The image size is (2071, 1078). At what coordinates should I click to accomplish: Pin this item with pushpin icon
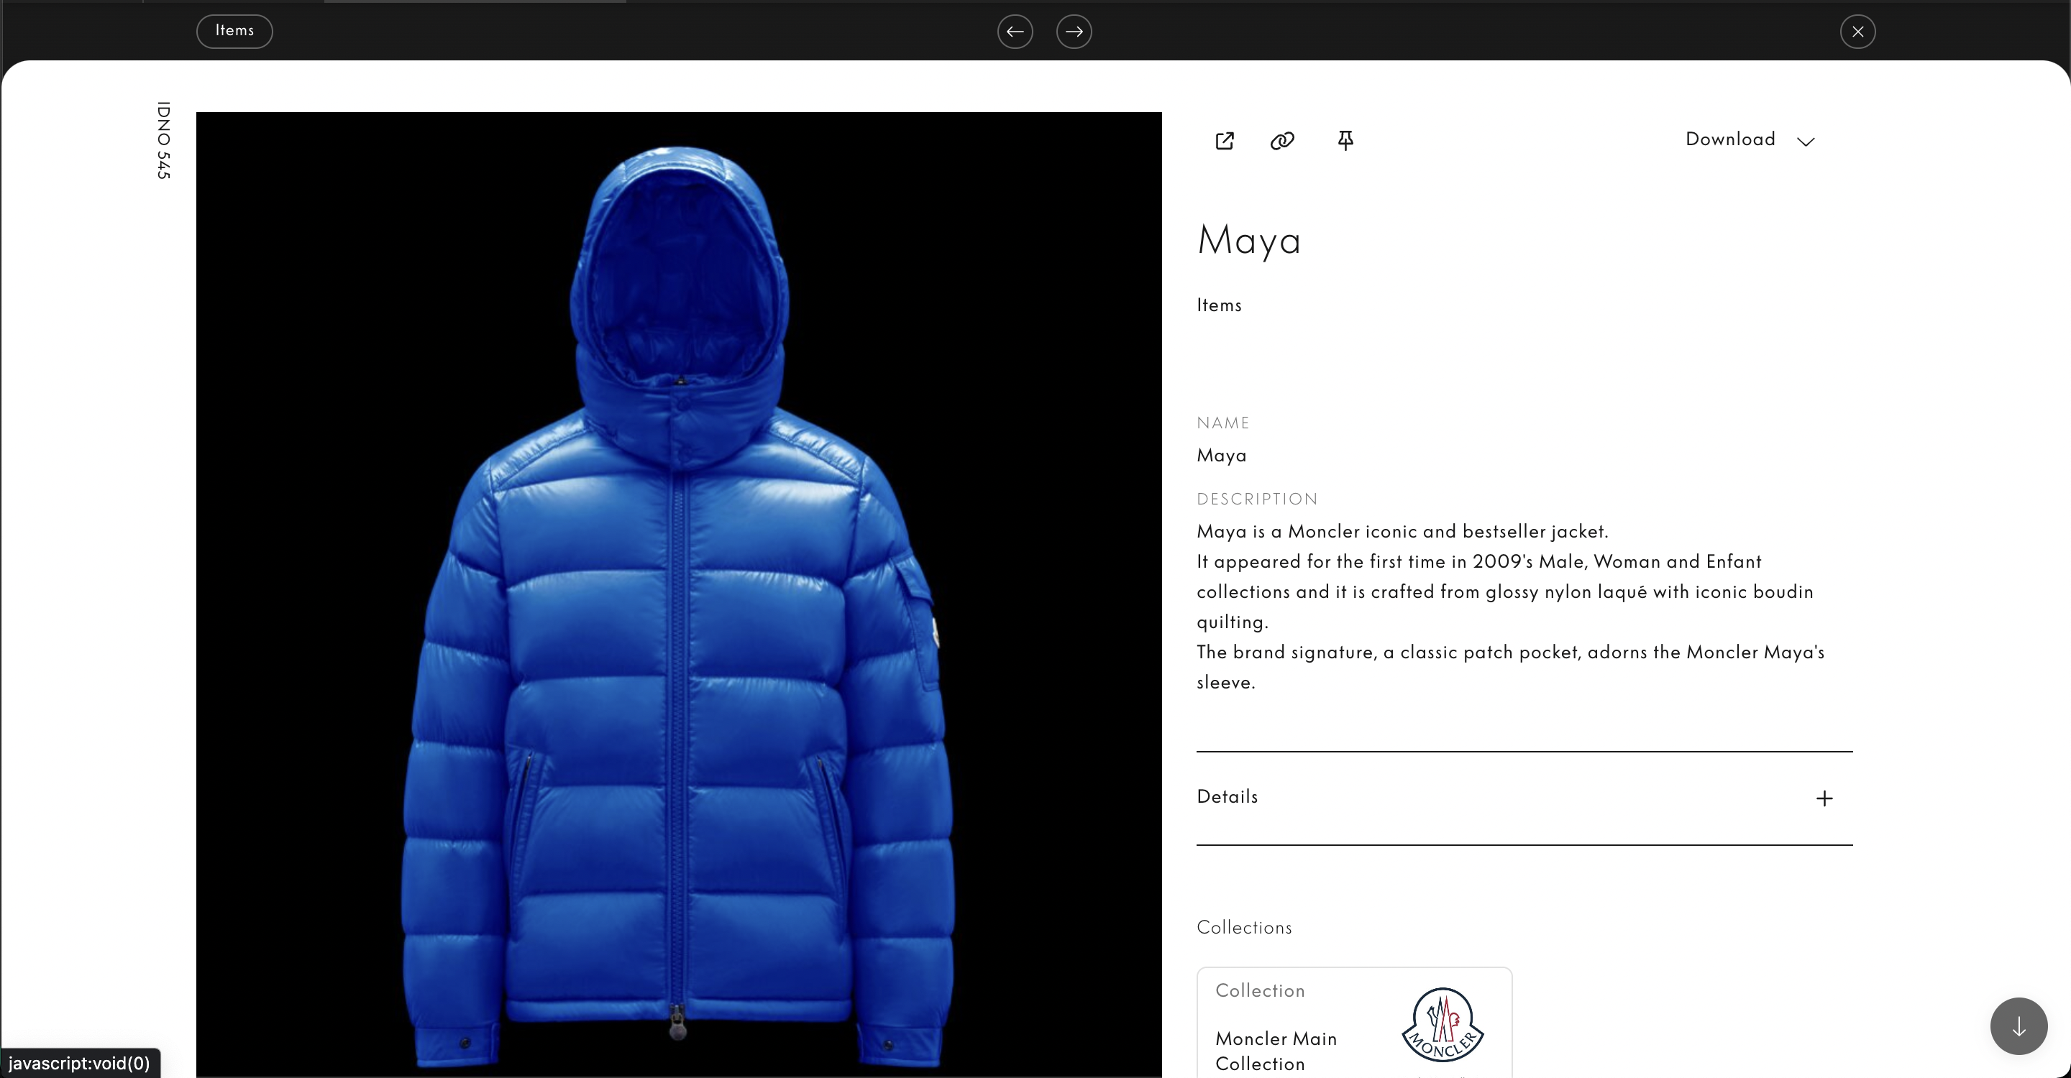(x=1345, y=141)
